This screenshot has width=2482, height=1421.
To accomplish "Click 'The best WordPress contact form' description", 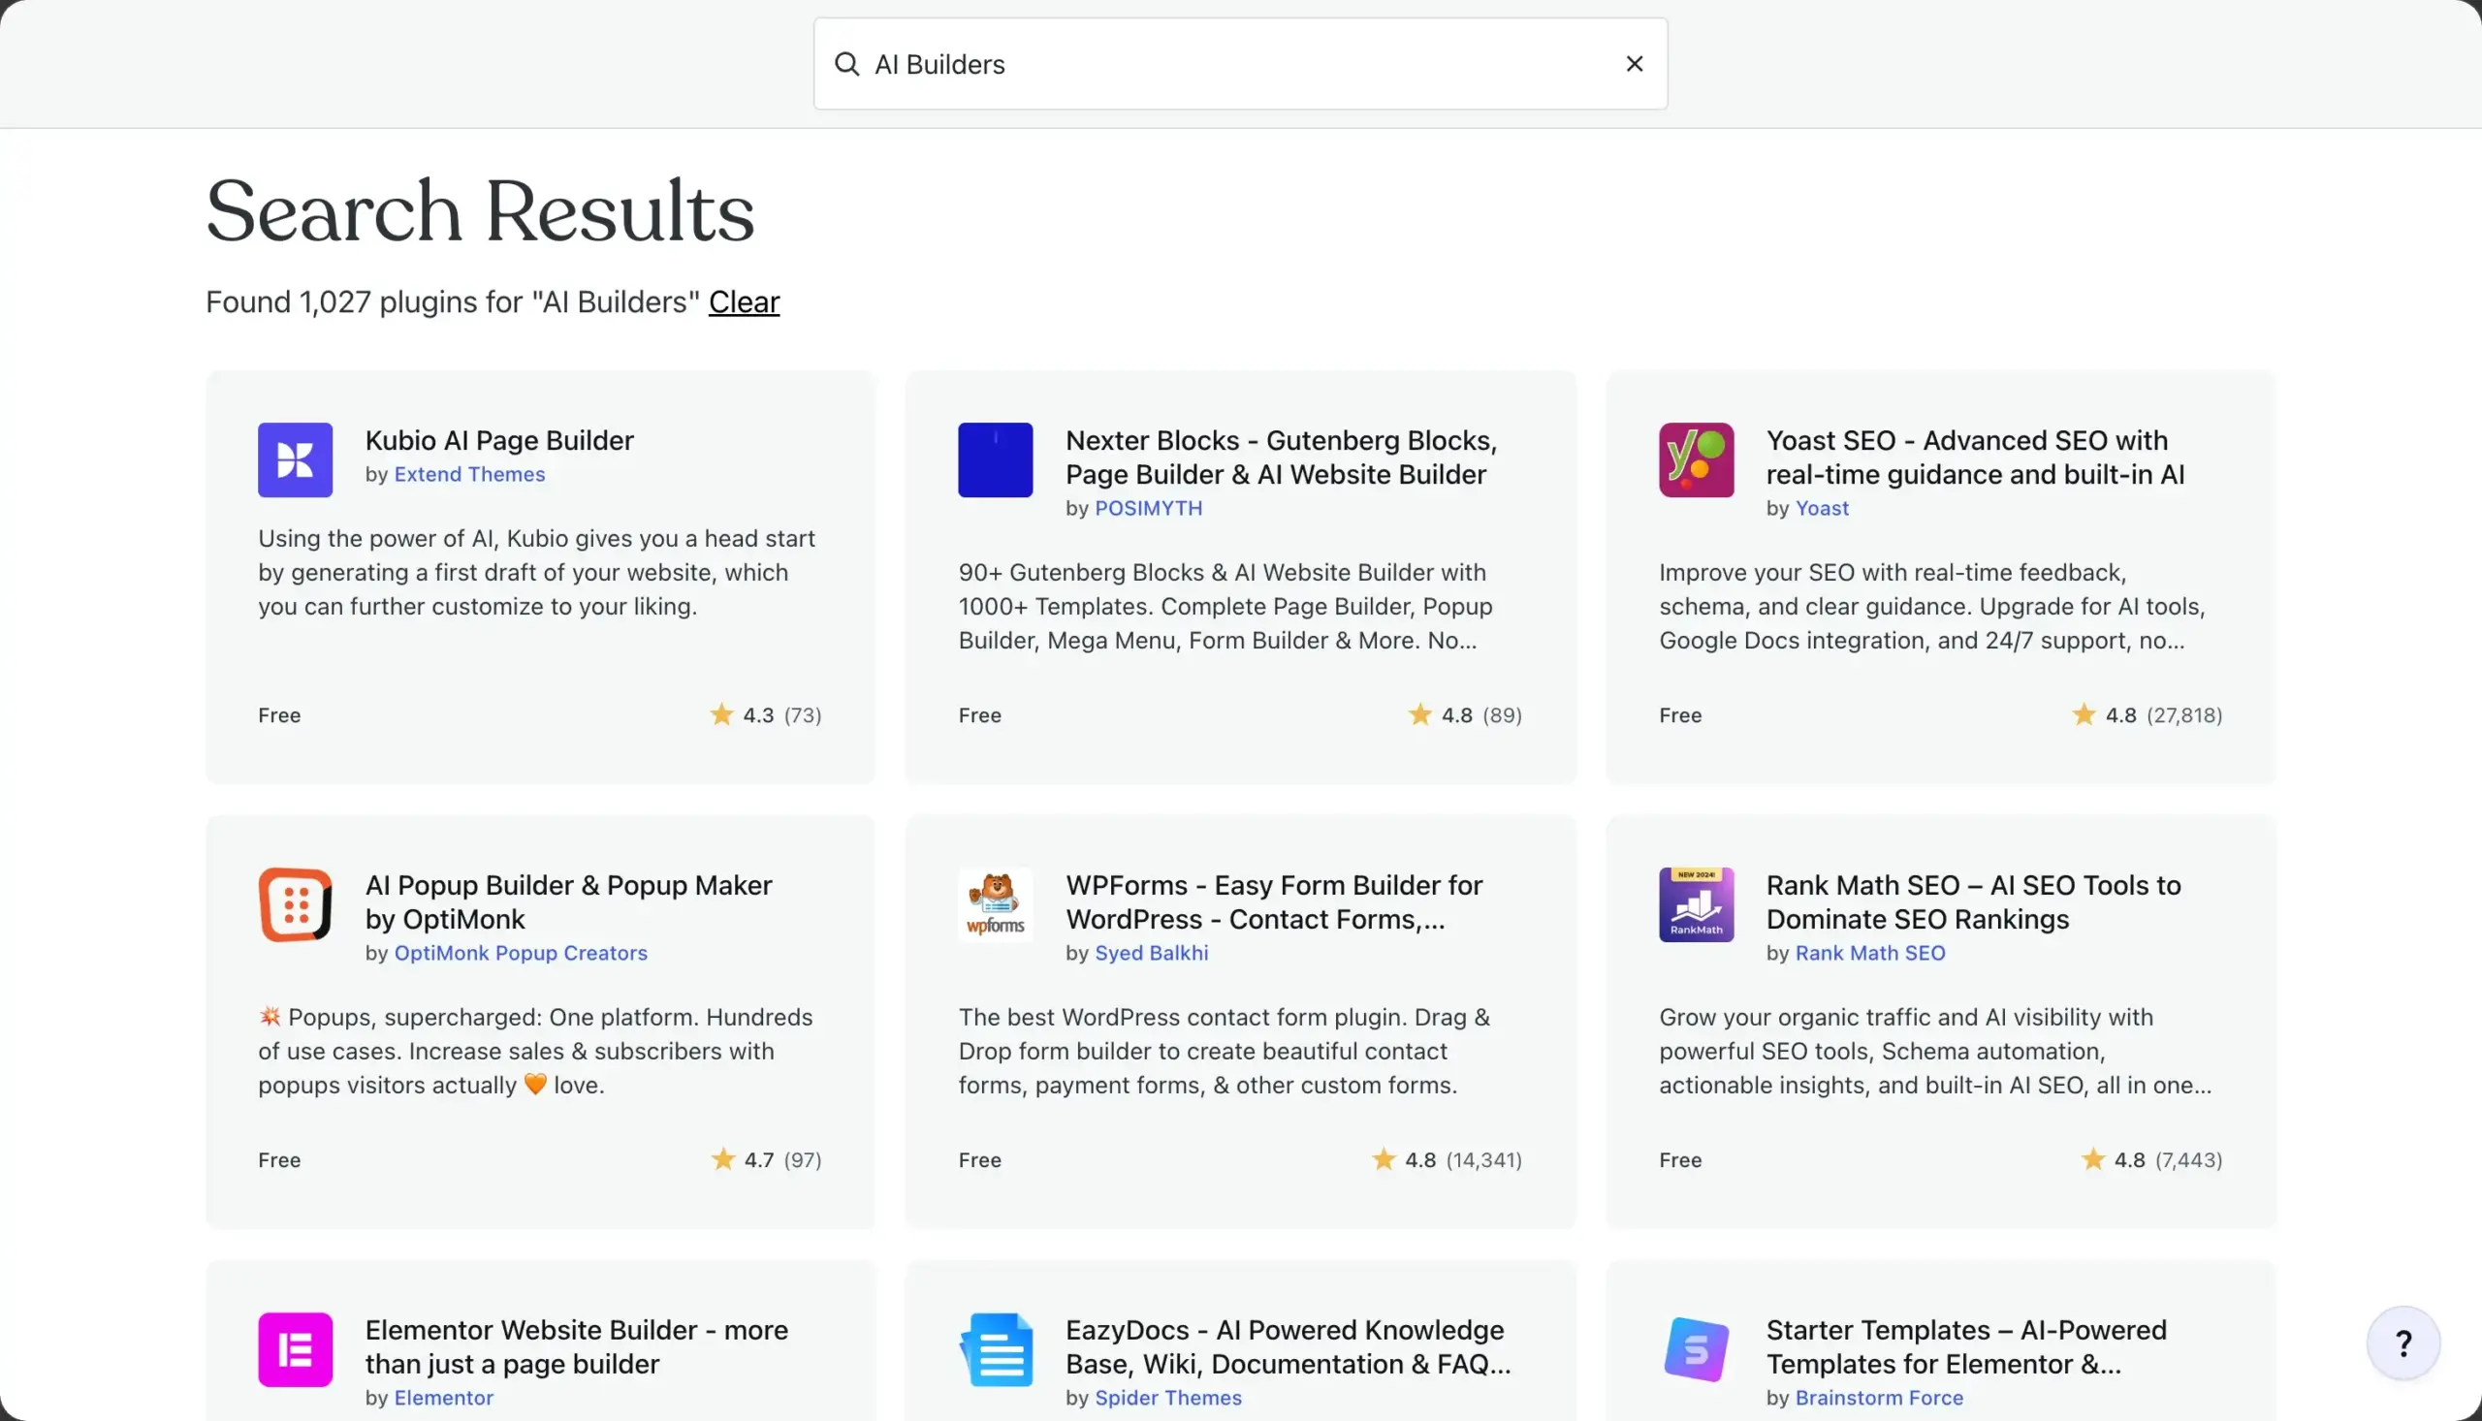I will [1224, 1052].
